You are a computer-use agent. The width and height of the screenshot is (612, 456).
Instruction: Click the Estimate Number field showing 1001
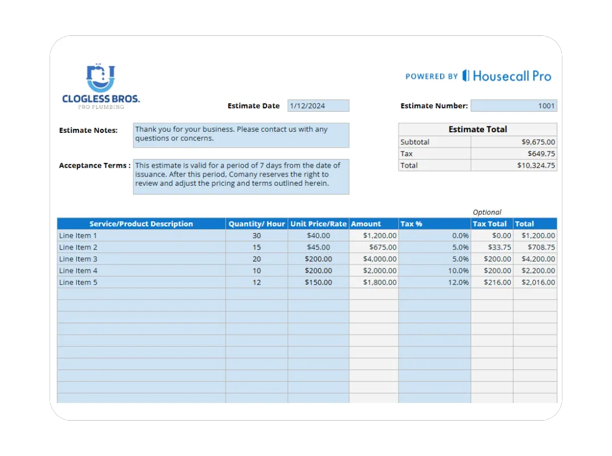click(514, 105)
